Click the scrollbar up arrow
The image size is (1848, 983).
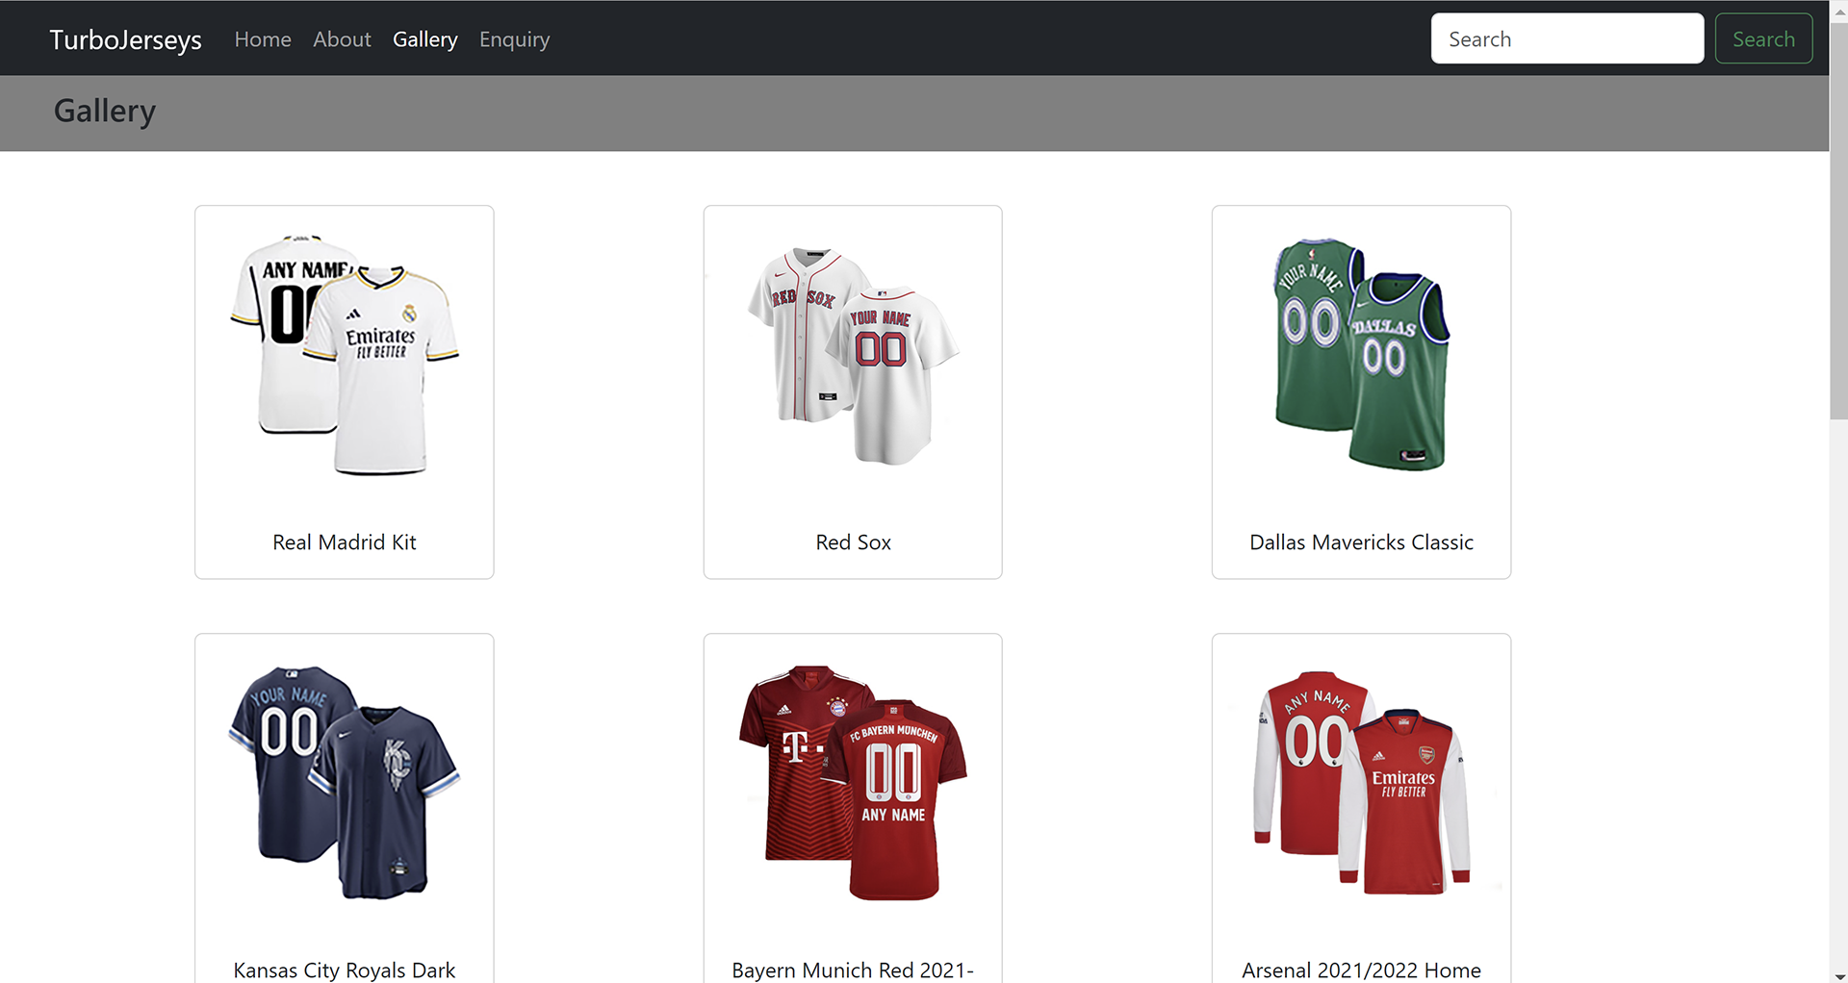pyautogui.click(x=1838, y=7)
